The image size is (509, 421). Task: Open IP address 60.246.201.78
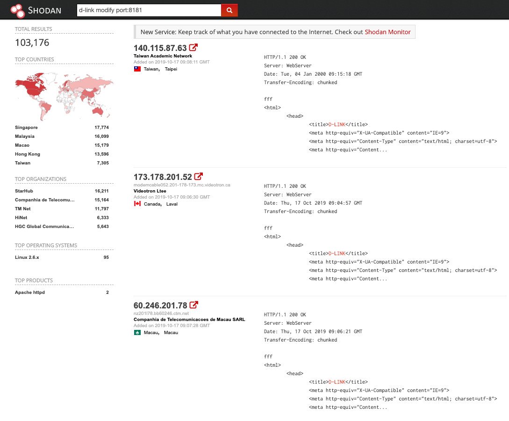(x=160, y=306)
